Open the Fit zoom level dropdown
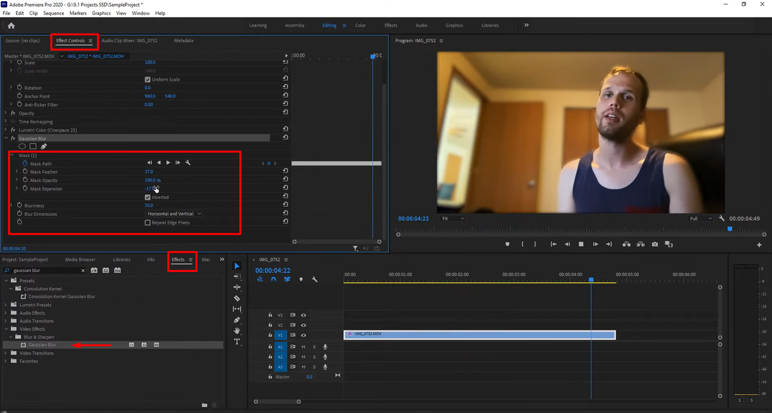The image size is (772, 413). coord(453,218)
